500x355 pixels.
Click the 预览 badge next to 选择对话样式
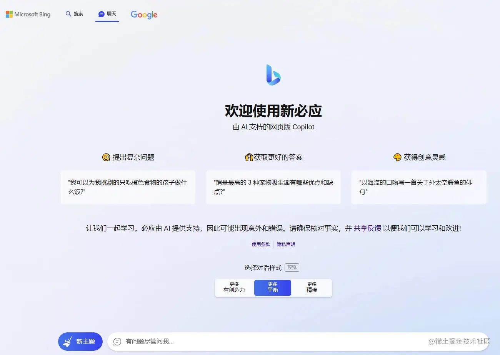click(292, 267)
